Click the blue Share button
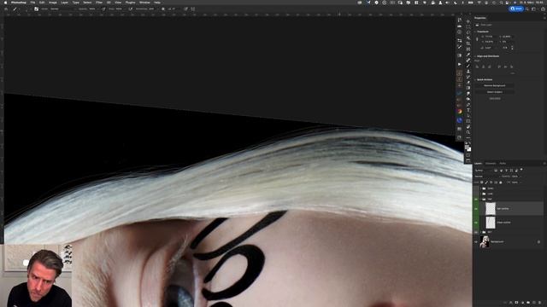 pos(516,9)
